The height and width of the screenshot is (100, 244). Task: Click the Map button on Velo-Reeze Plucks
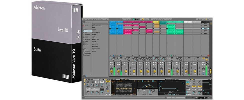(x=99, y=79)
